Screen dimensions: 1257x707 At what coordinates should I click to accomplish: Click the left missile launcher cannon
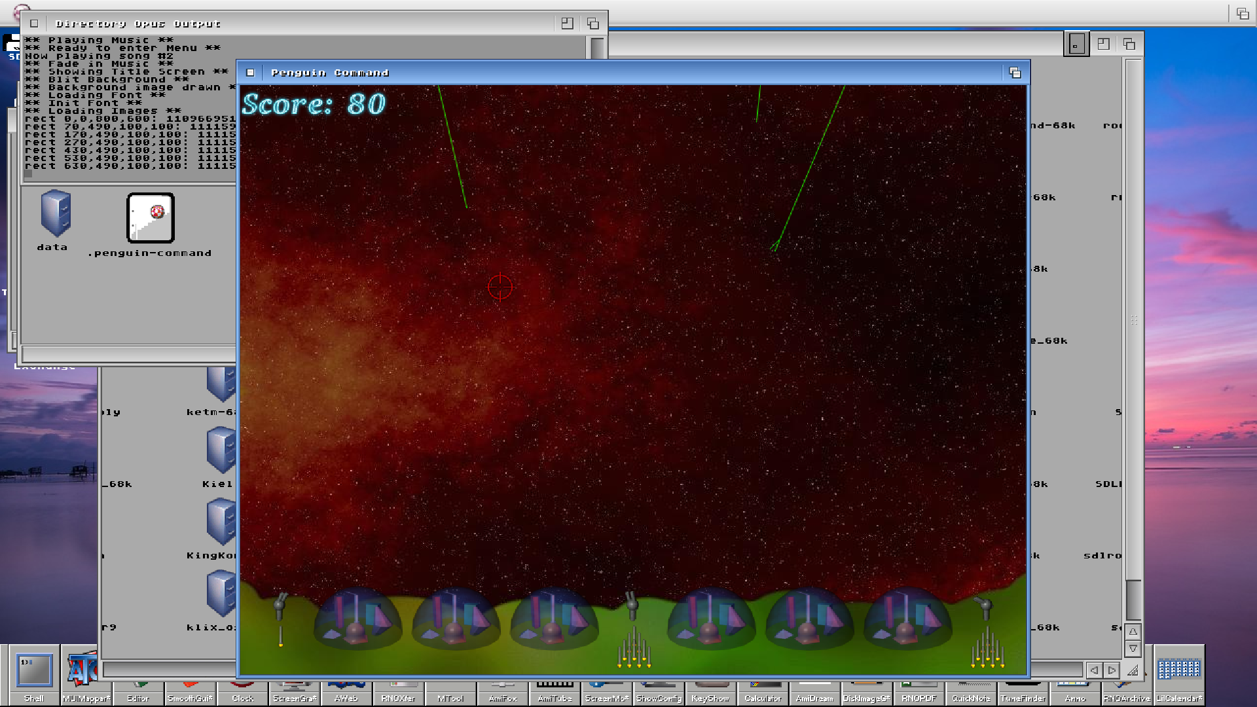click(280, 605)
